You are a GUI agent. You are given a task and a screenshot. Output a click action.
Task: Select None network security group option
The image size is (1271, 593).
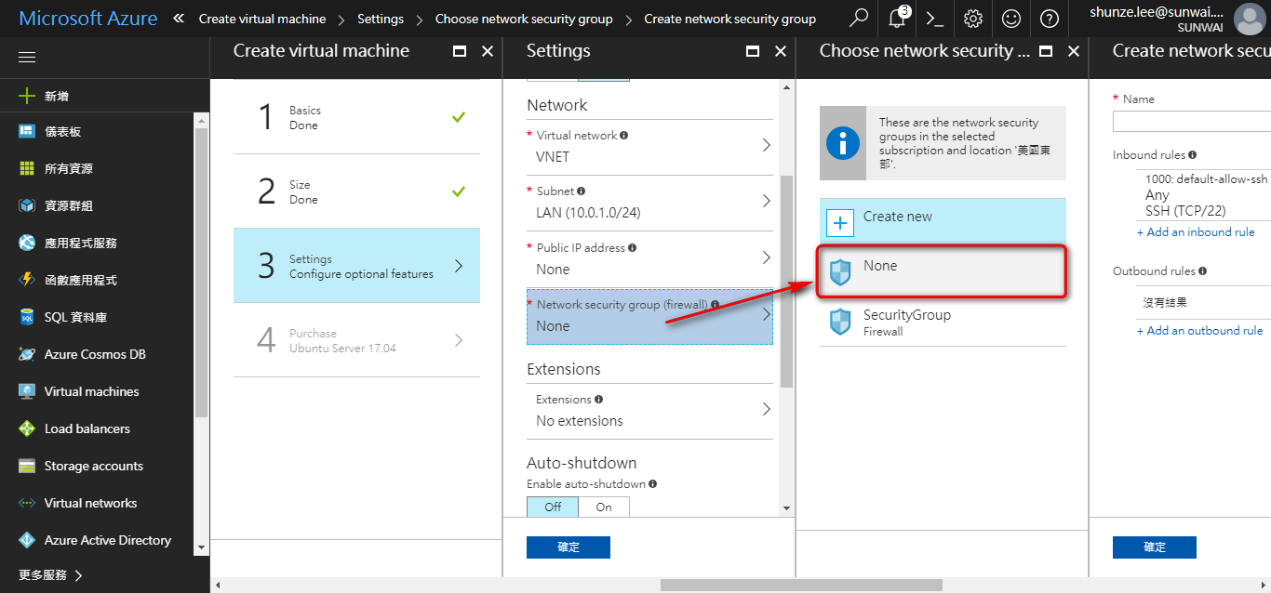click(942, 271)
